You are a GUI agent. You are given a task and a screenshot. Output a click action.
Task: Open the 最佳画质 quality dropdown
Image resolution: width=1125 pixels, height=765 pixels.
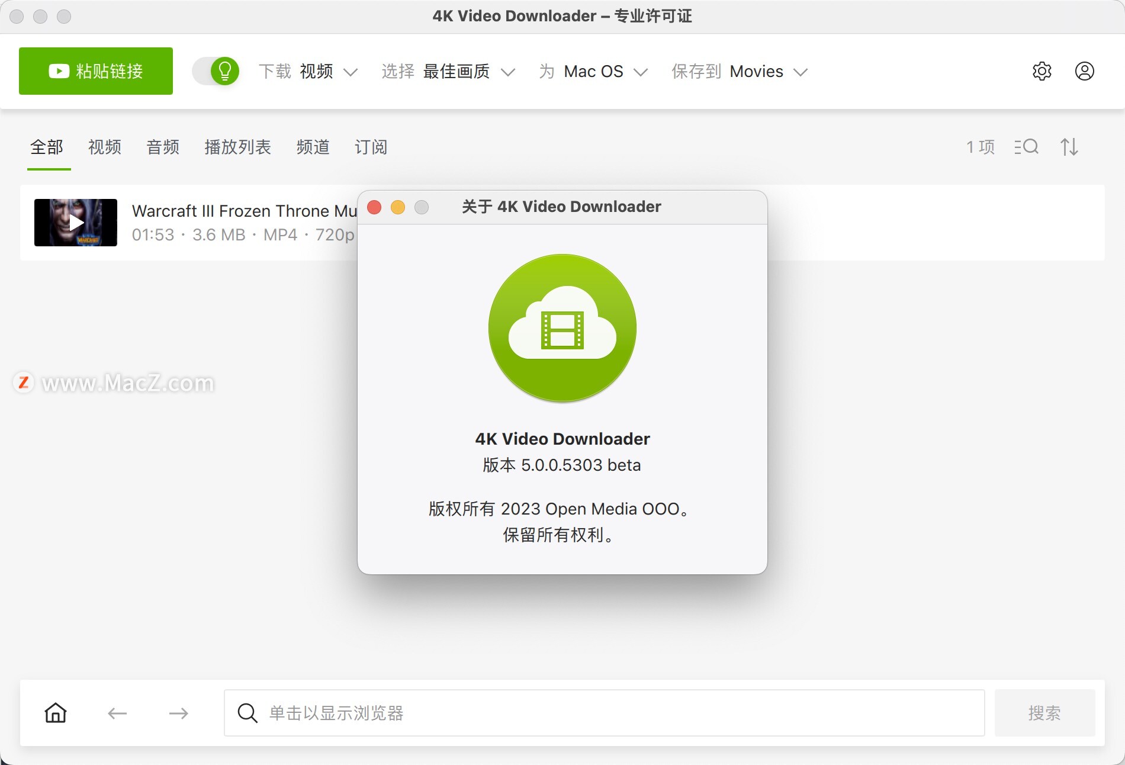point(468,72)
